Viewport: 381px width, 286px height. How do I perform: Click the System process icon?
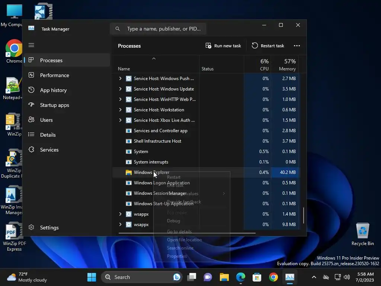coord(128,152)
